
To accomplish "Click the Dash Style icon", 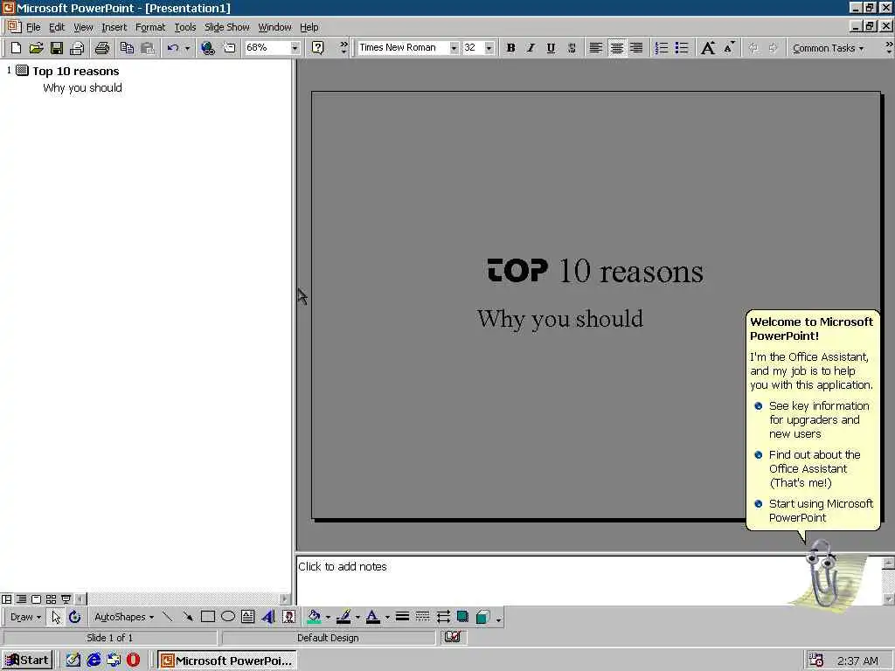I will click(x=422, y=617).
